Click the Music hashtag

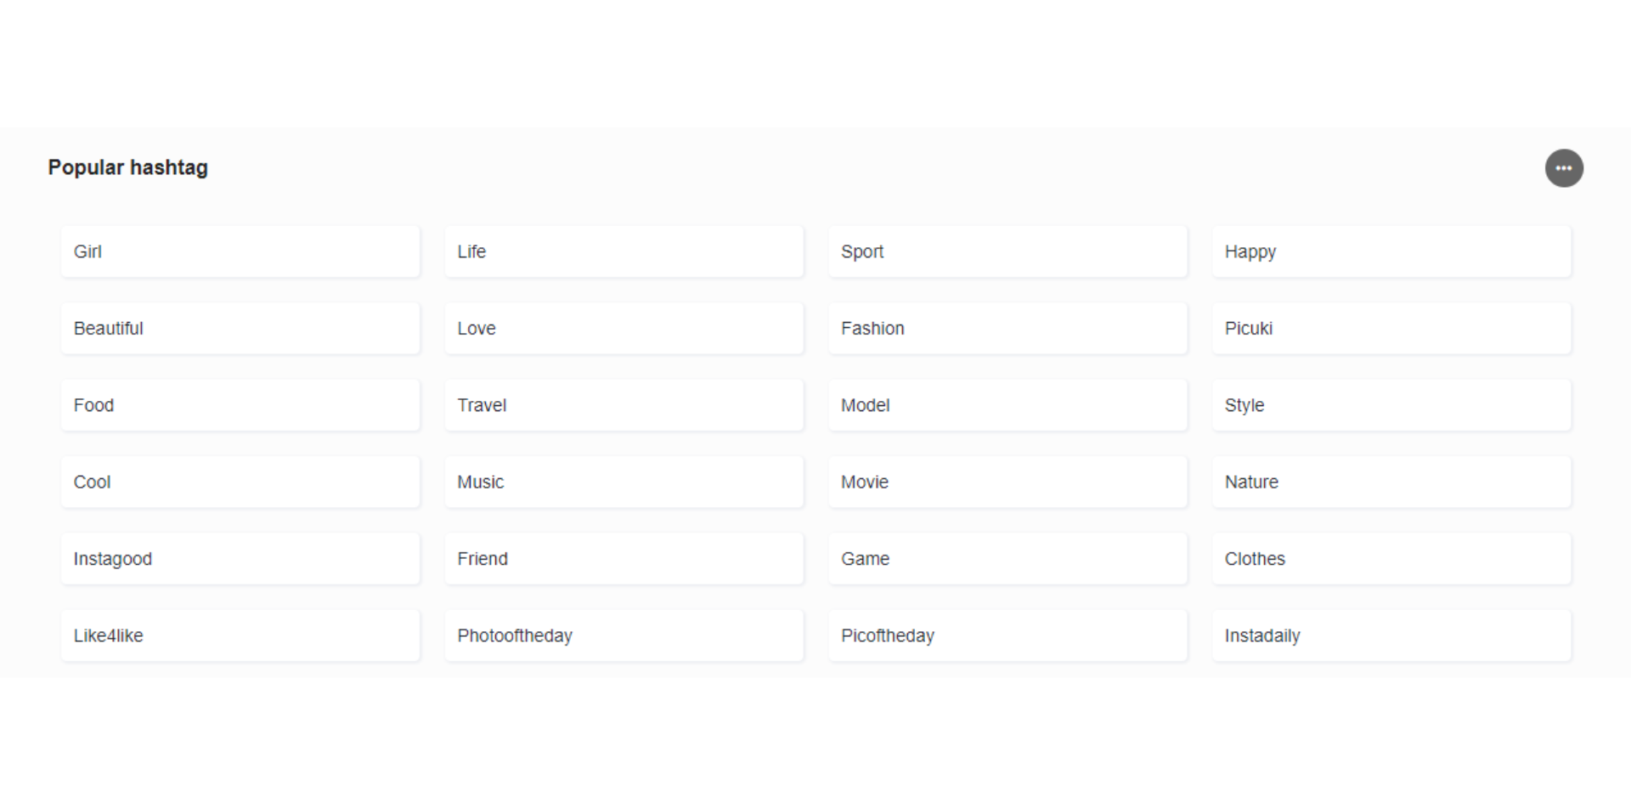[x=624, y=482]
